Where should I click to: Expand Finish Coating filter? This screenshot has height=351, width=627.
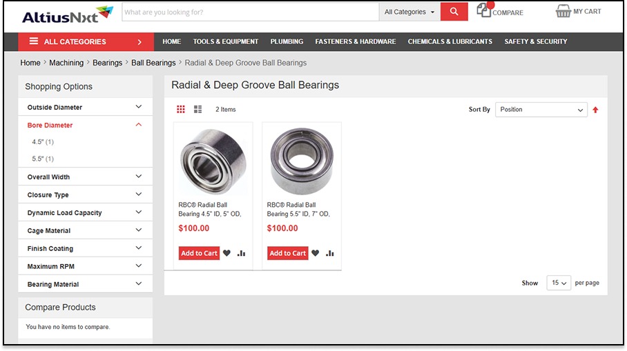[85, 248]
